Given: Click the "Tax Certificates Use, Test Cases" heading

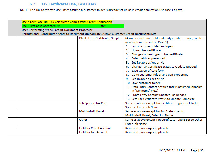Looking at the screenshot, I should click(69, 4).
